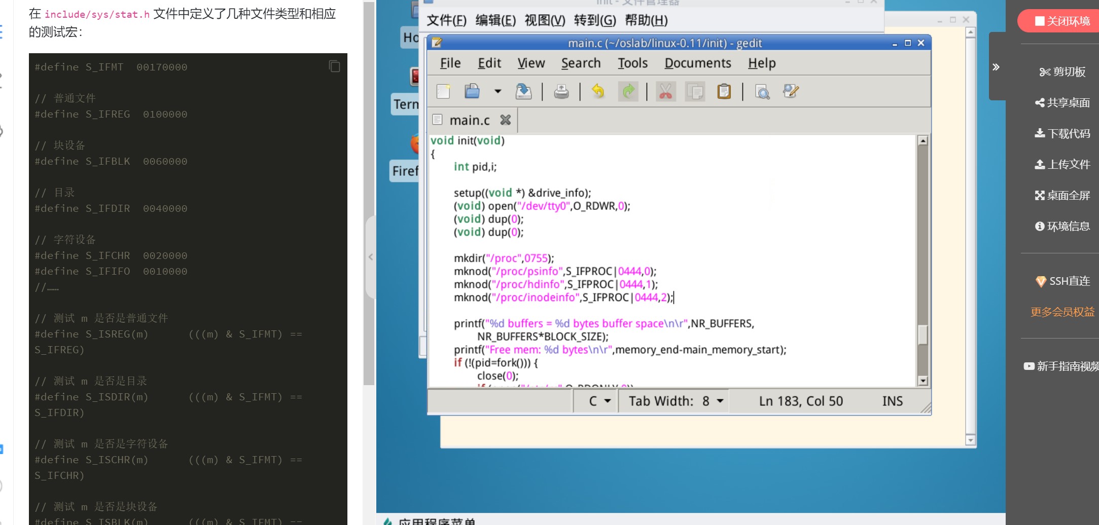This screenshot has width=1099, height=525.
Task: Open Find using the magnifier toolbar icon
Action: click(762, 92)
